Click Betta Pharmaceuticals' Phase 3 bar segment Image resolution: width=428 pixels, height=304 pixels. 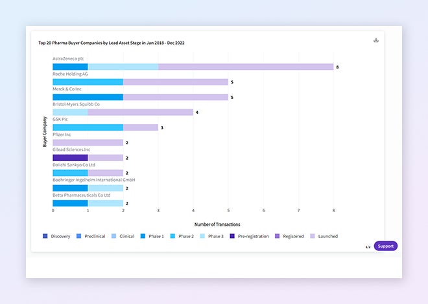coord(105,203)
